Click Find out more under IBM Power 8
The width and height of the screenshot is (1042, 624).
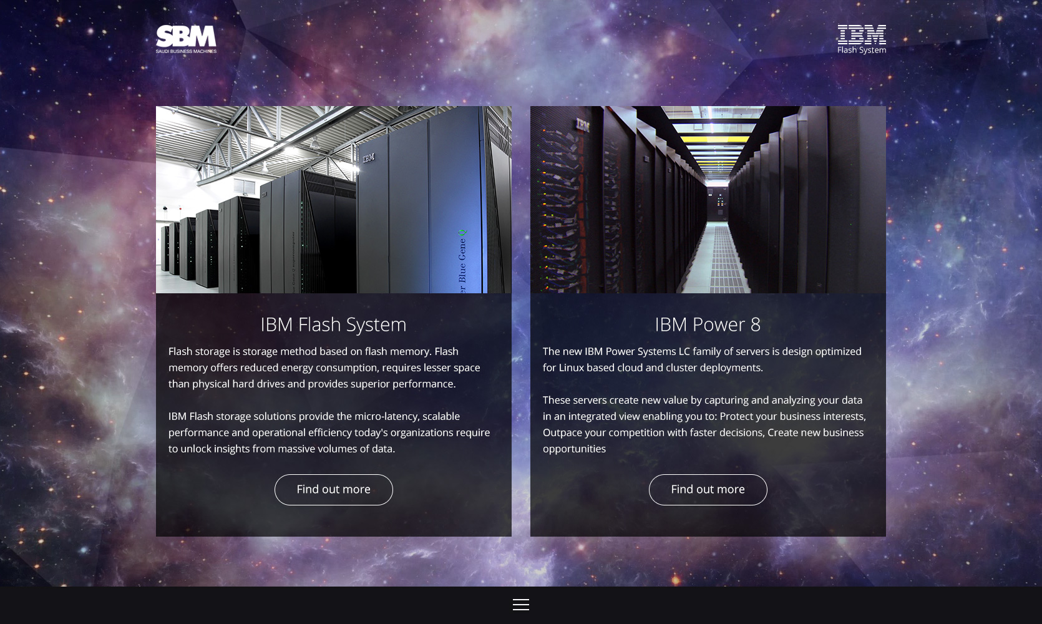[708, 490]
